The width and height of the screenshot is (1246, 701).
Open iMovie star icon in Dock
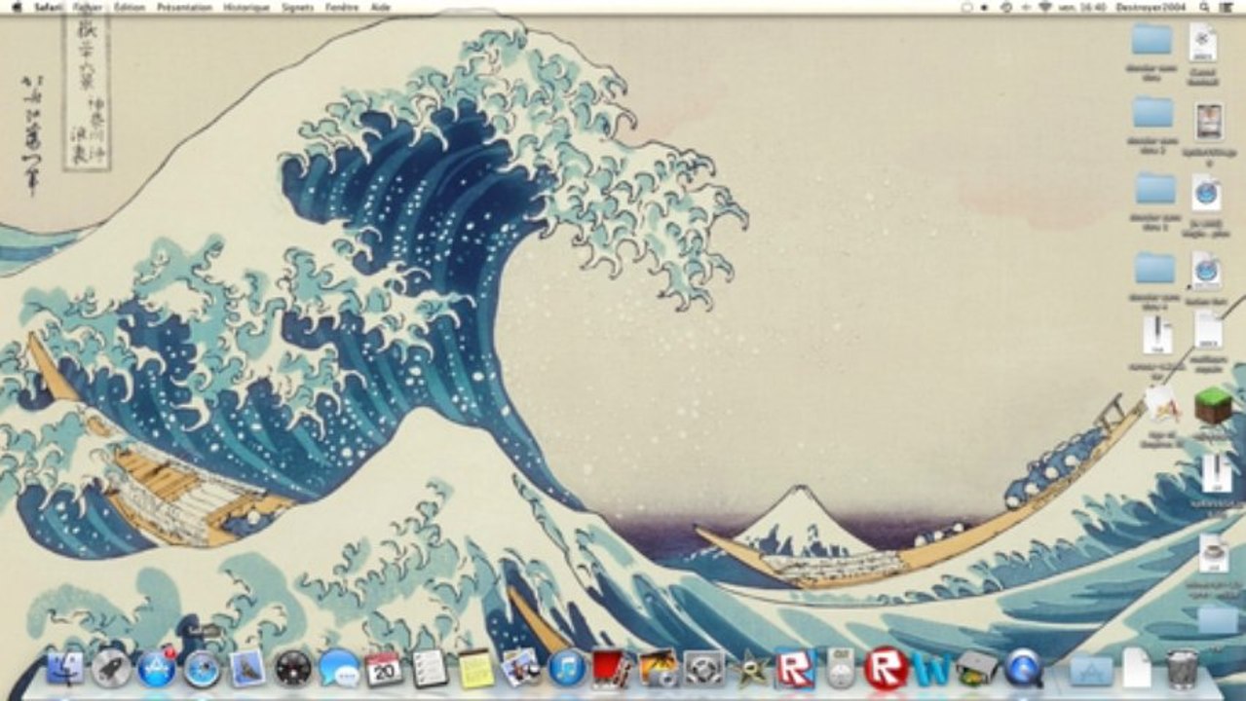(x=749, y=668)
